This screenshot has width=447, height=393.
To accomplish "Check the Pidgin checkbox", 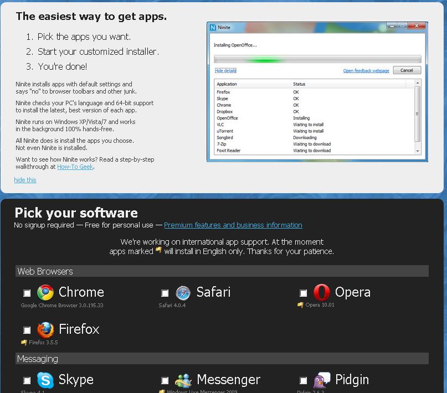I will tap(304, 380).
